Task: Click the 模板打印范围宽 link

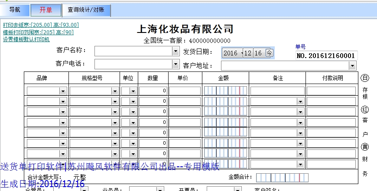Action: (38, 32)
